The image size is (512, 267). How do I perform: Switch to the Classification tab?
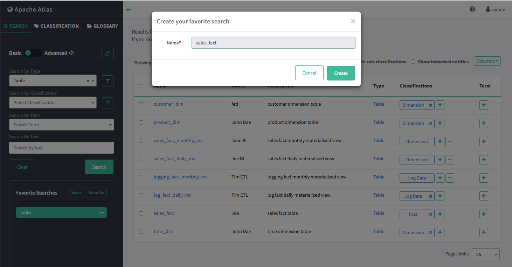tap(56, 26)
